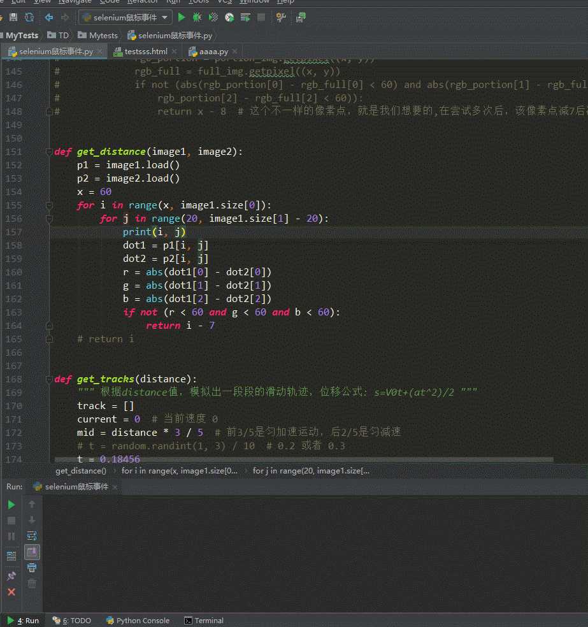The image size is (588, 627).
Task: Close the selenium鼠标事件.py editor tab
Action: tap(99, 51)
